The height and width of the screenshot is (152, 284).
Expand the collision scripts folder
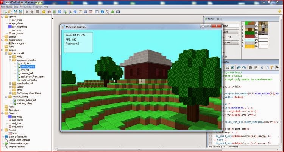pyautogui.click(x=10, y=87)
